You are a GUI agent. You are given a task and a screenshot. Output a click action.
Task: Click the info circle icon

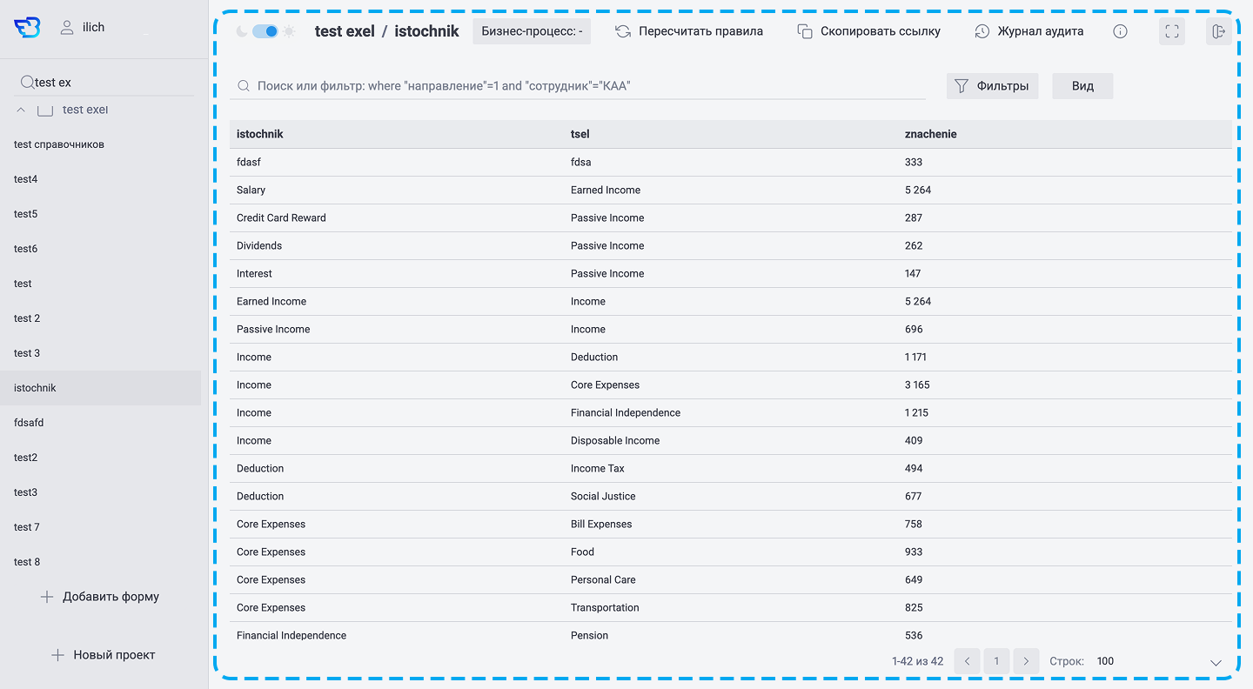(1121, 31)
